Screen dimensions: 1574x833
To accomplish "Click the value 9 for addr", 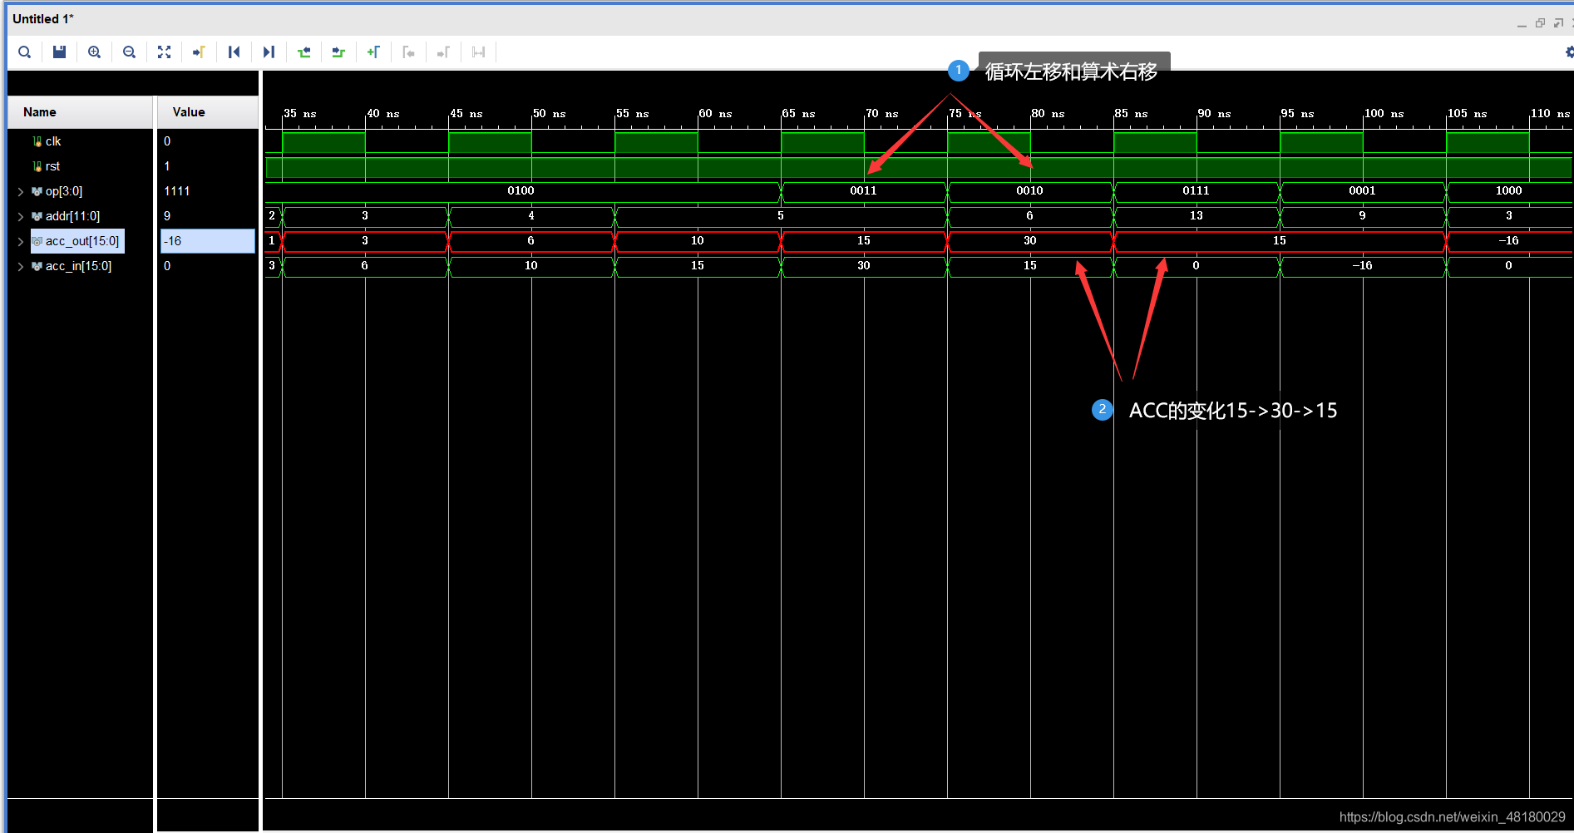I will [x=167, y=216].
